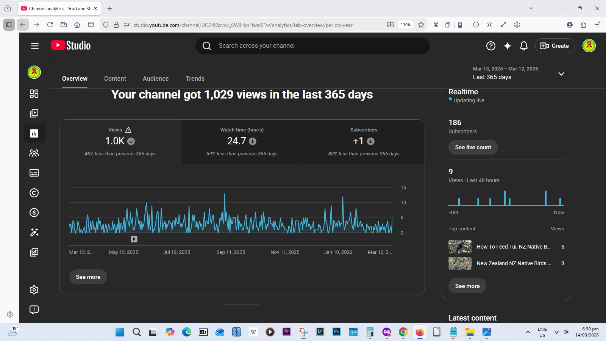Viewport: 606px width, 341px height.
Task: Open Copyright icon in left sidebar
Action: 34,193
